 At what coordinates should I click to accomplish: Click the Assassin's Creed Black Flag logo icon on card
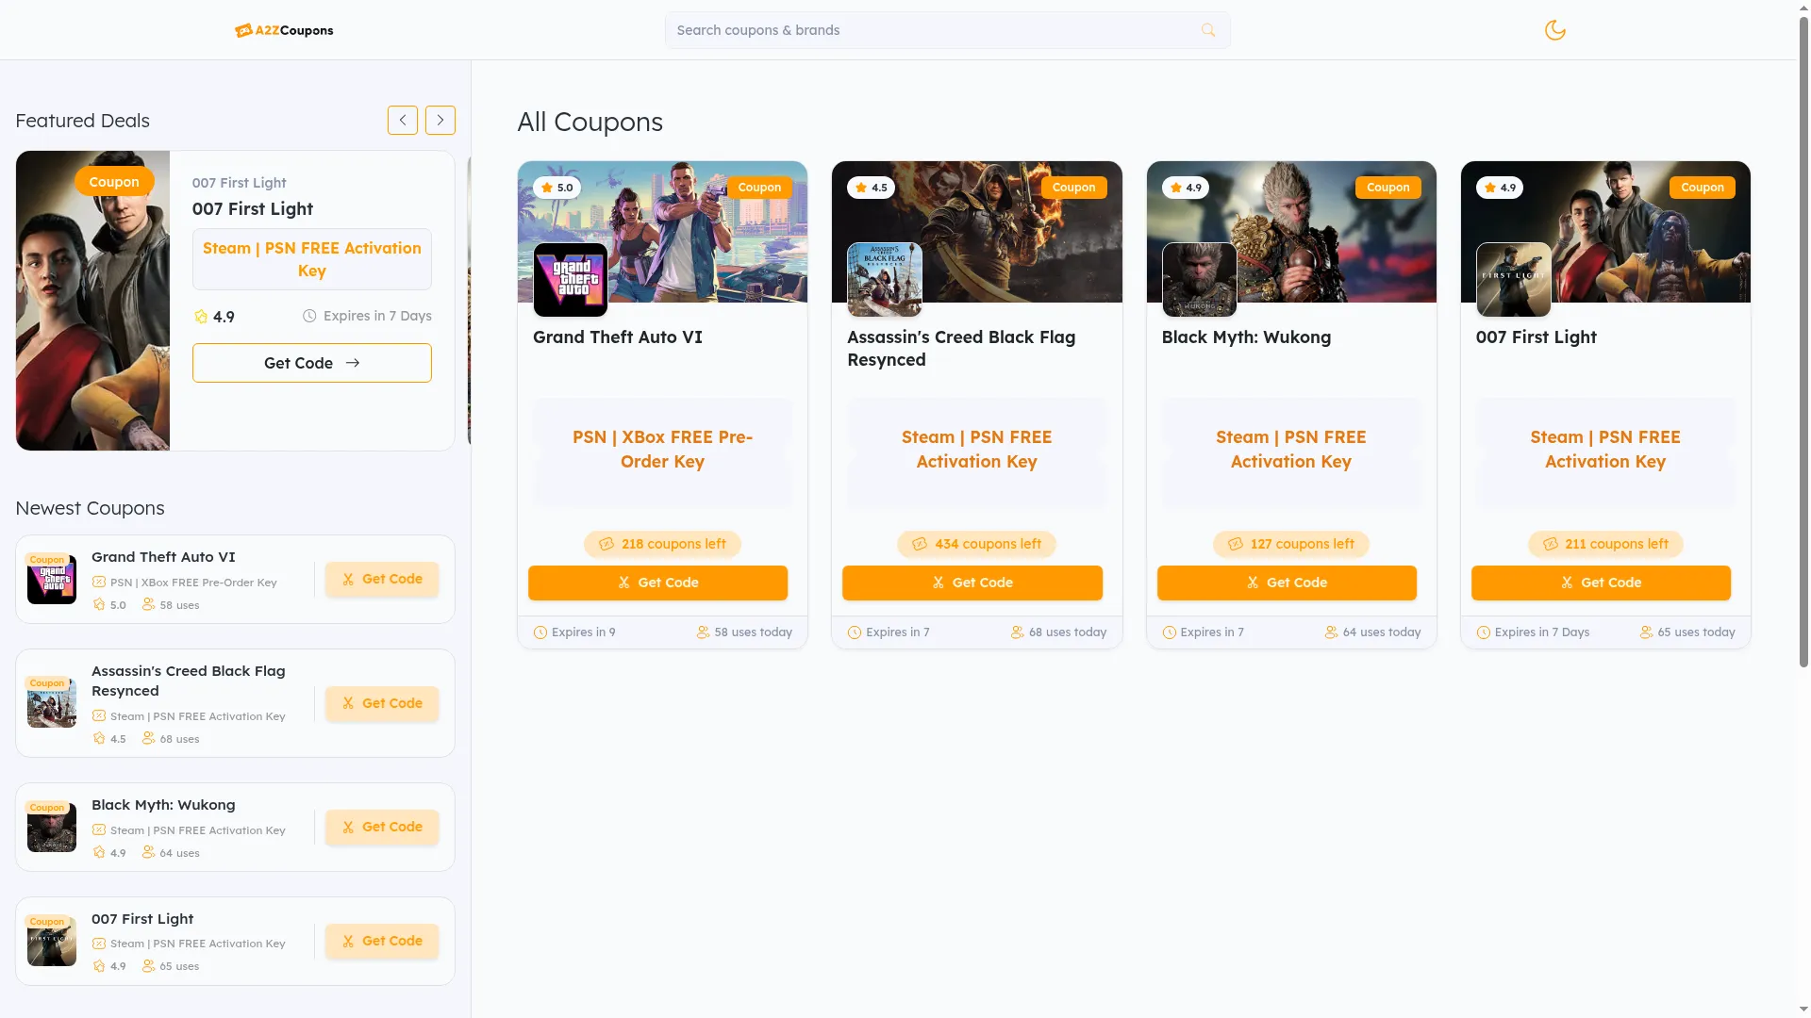[885, 280]
